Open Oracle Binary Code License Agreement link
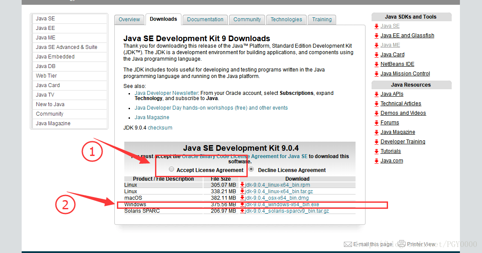Screen dimensions: 482x253 point(245,156)
